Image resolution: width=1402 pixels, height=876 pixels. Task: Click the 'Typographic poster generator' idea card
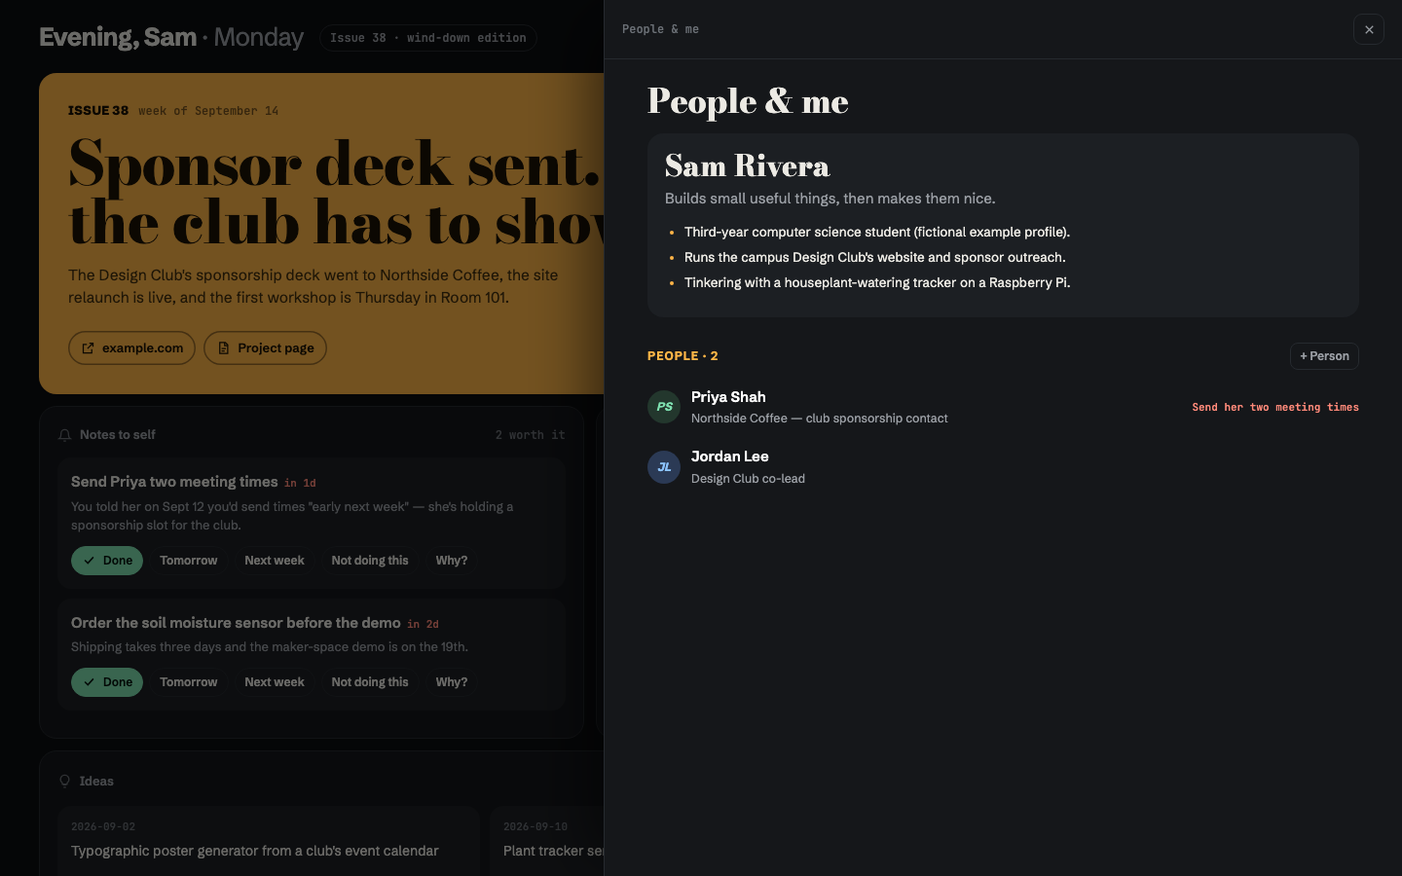click(268, 841)
